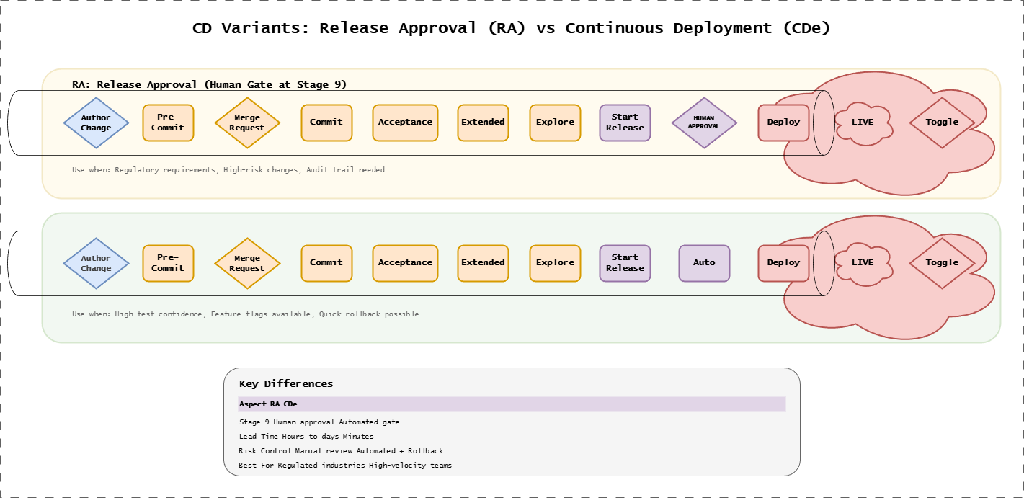Screen dimensions: 1024x498
Task: Click the Lead Time row in Key Differences
Action: tap(306, 437)
